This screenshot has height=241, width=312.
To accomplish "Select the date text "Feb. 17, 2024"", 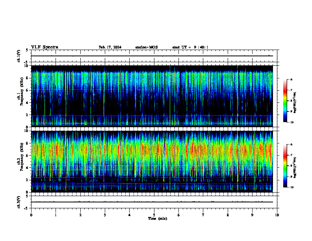I will [x=110, y=47].
